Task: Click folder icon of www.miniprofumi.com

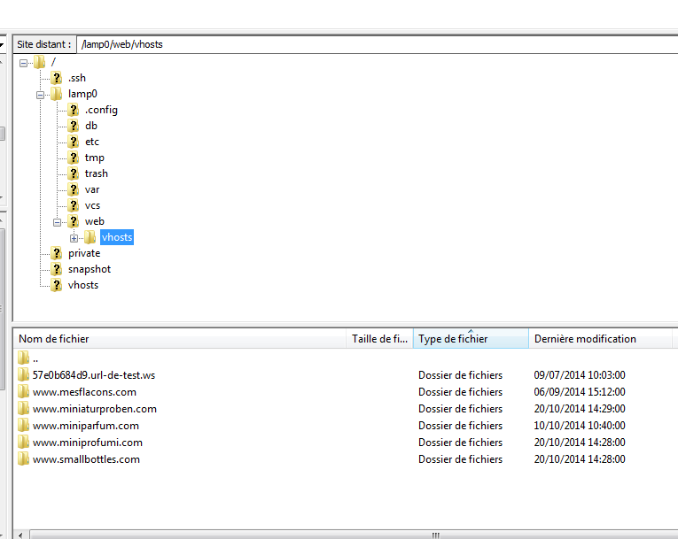Action: point(23,442)
